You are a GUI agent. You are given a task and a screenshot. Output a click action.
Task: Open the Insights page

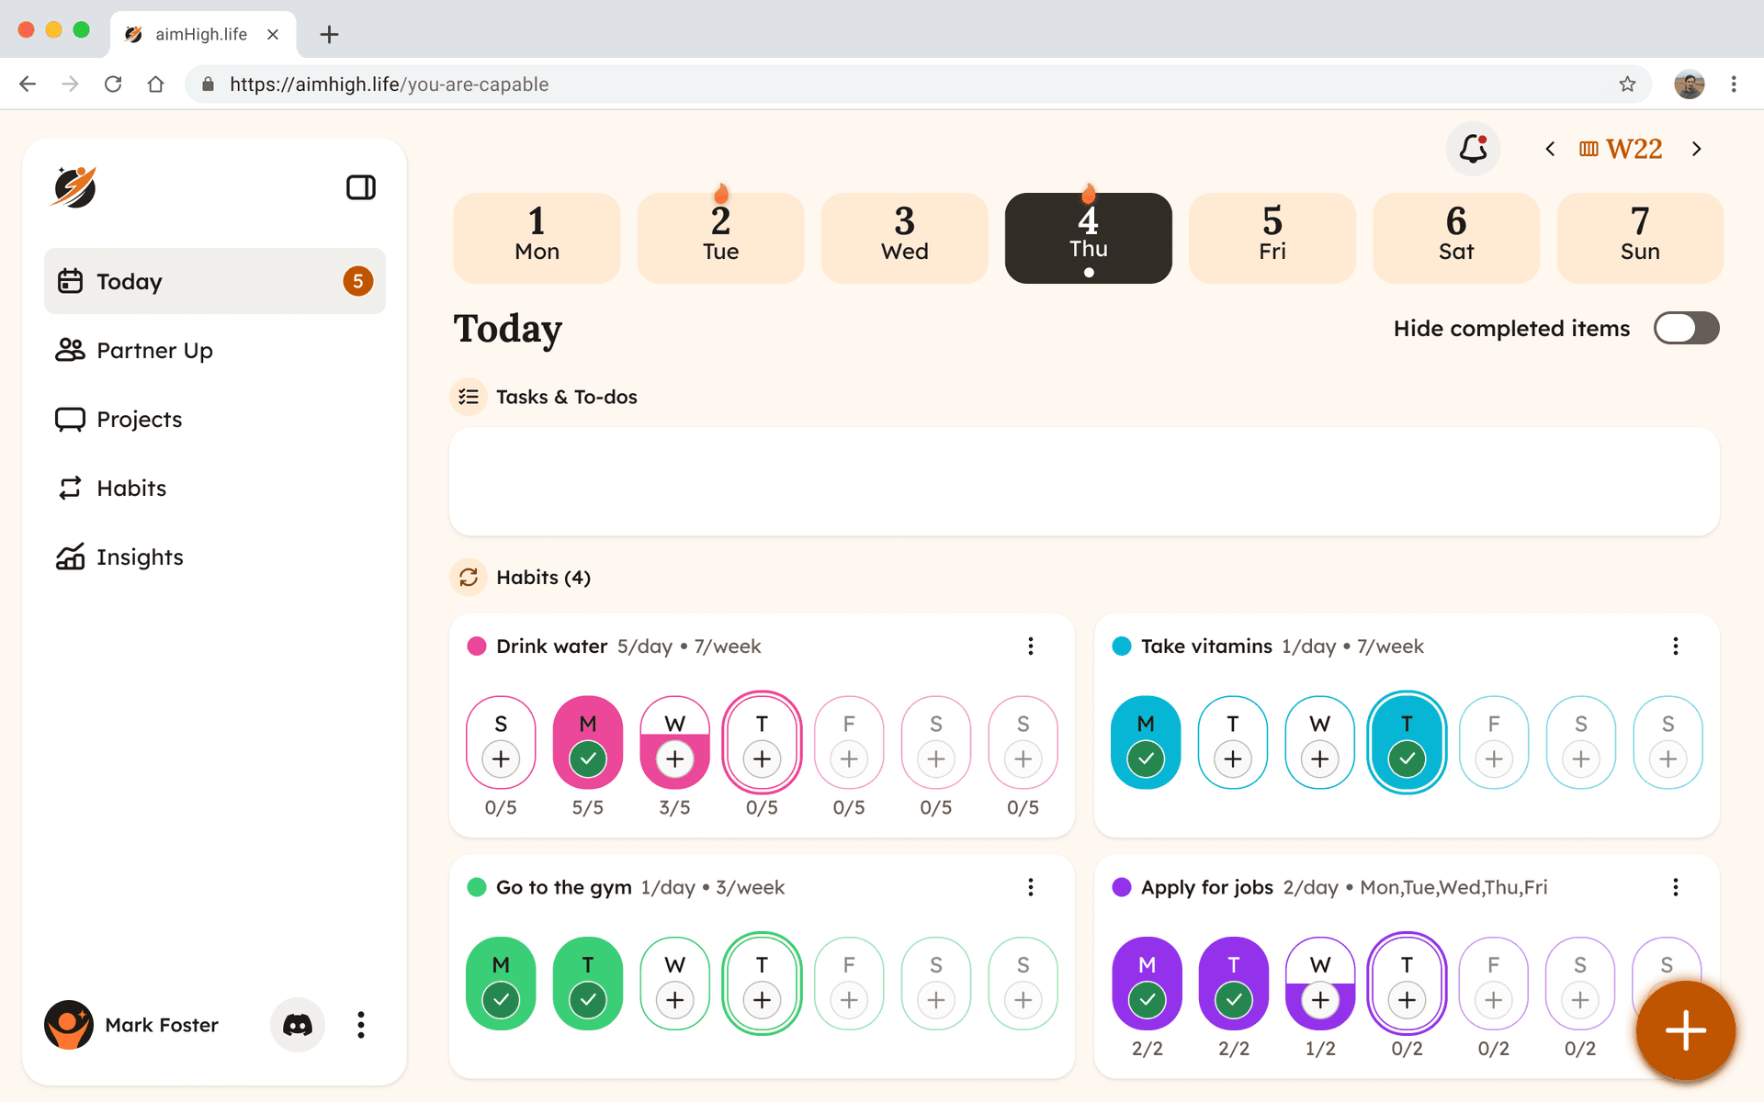215,557
